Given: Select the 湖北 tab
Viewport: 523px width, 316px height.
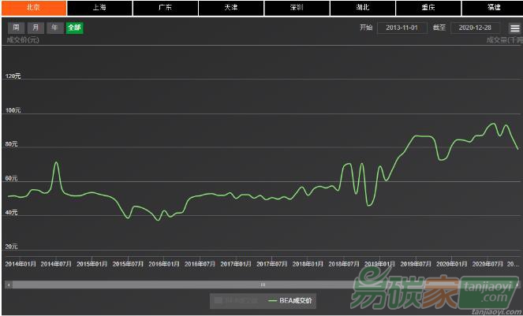Looking at the screenshot, I should click(x=362, y=7).
